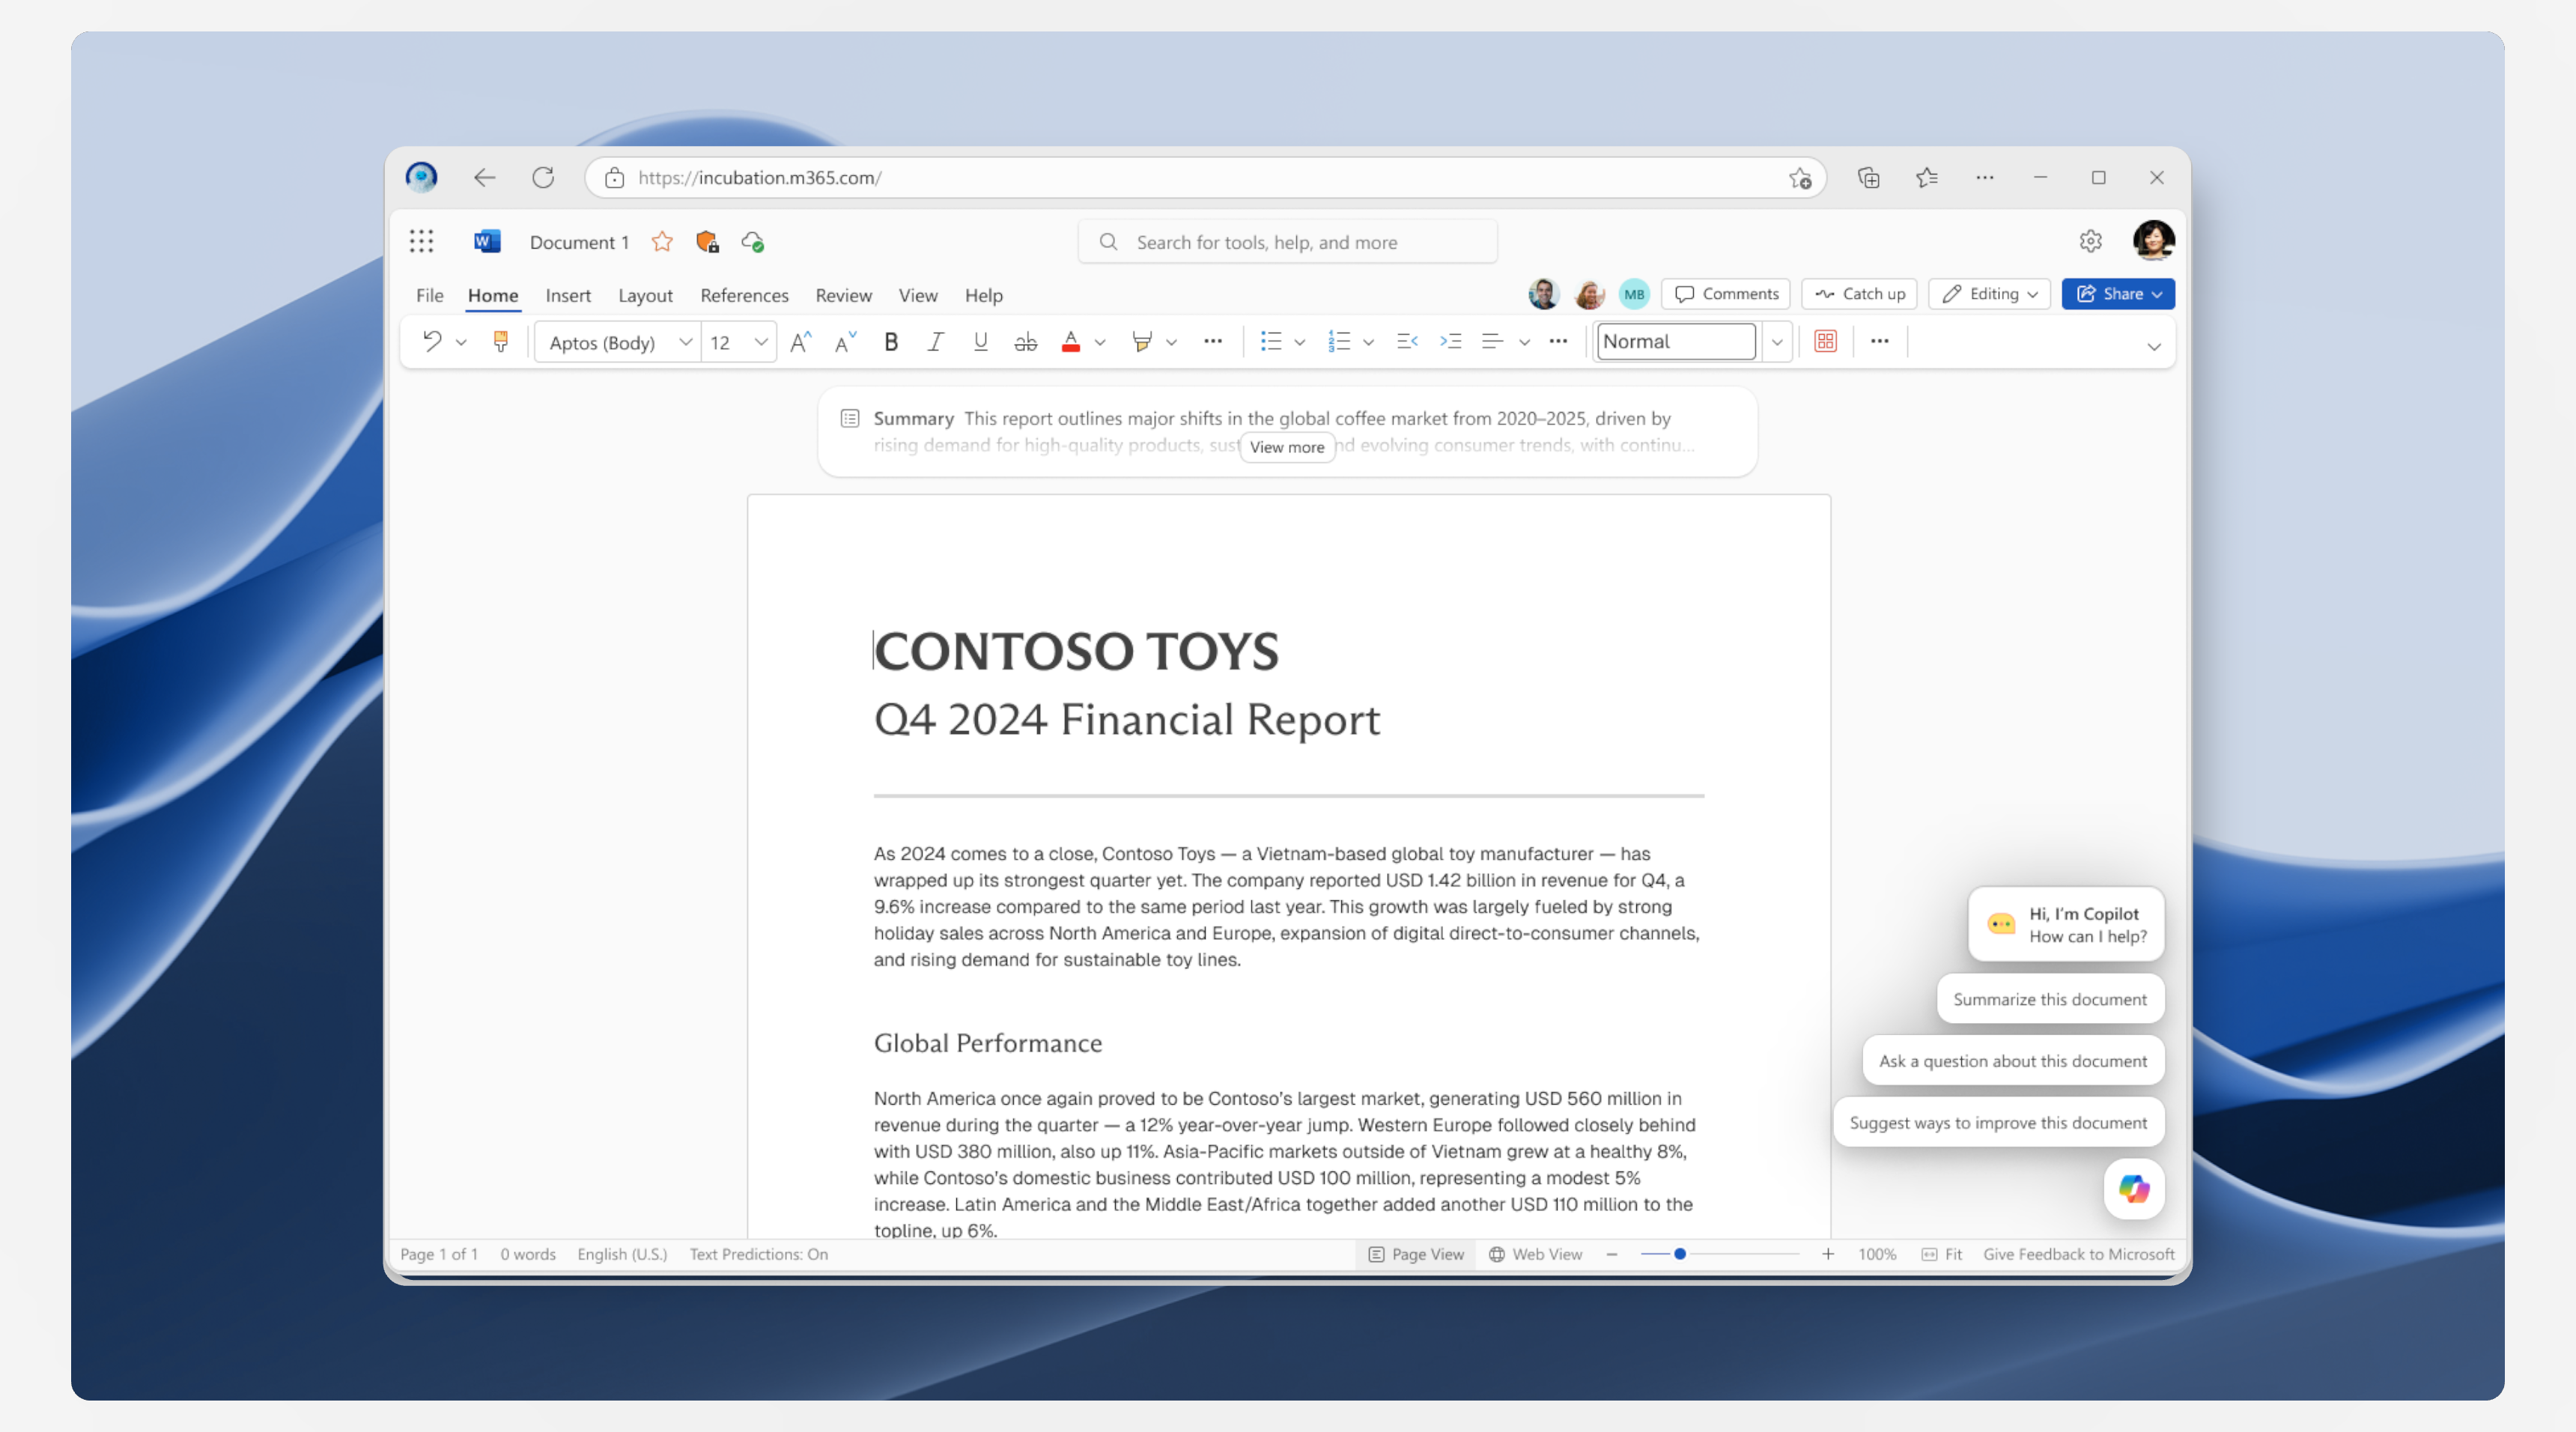
Task: Open alignment options dropdown
Action: point(1524,343)
